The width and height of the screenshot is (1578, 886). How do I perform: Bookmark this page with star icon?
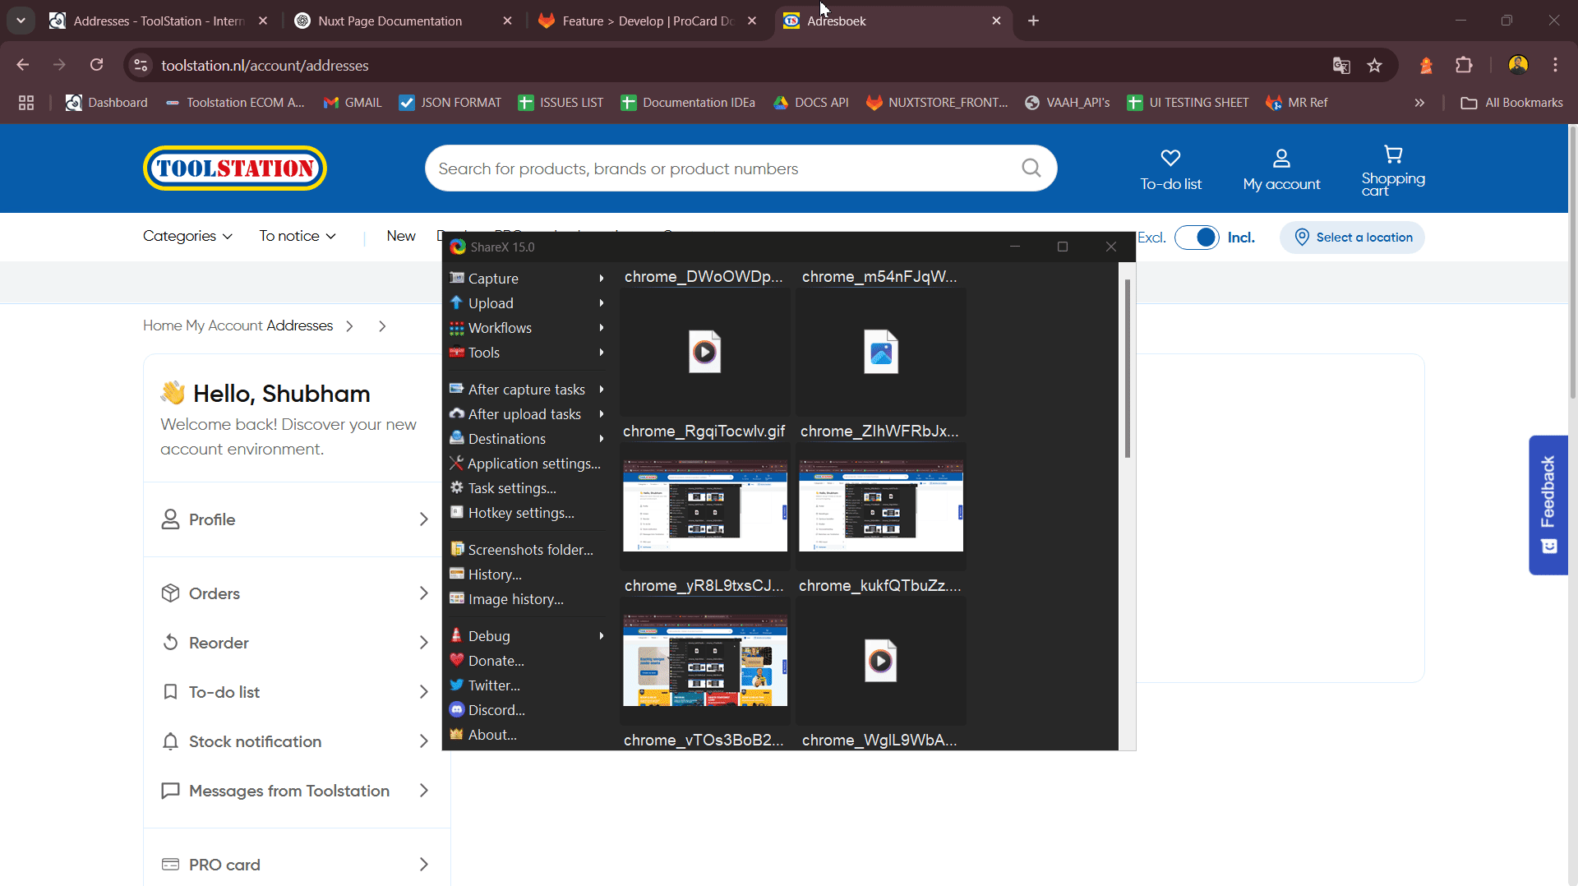pyautogui.click(x=1374, y=66)
